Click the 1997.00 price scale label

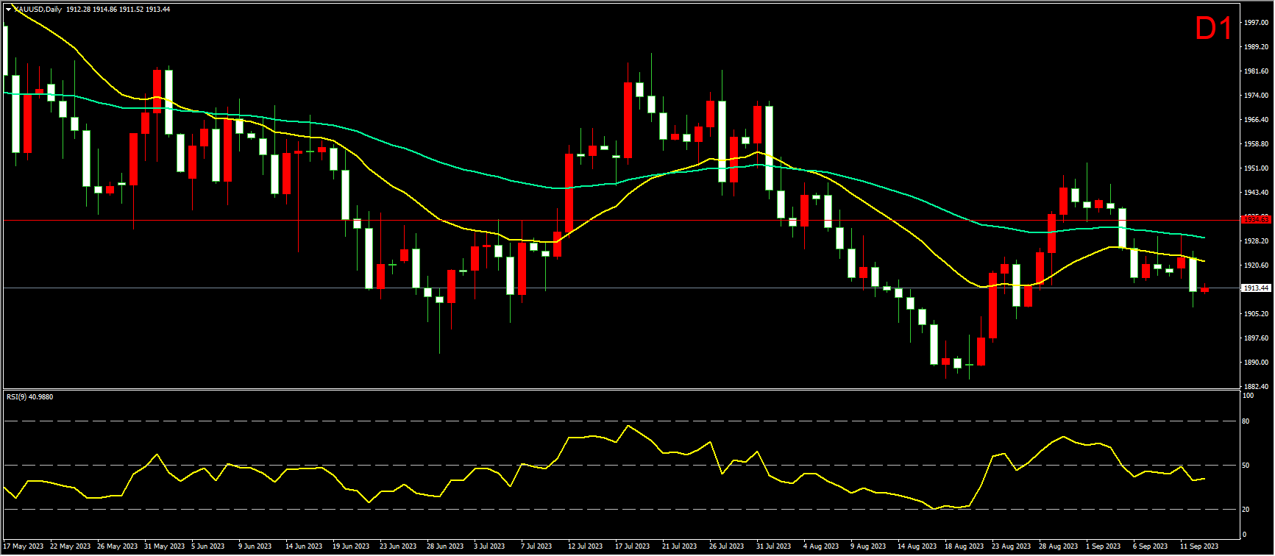tap(1256, 23)
